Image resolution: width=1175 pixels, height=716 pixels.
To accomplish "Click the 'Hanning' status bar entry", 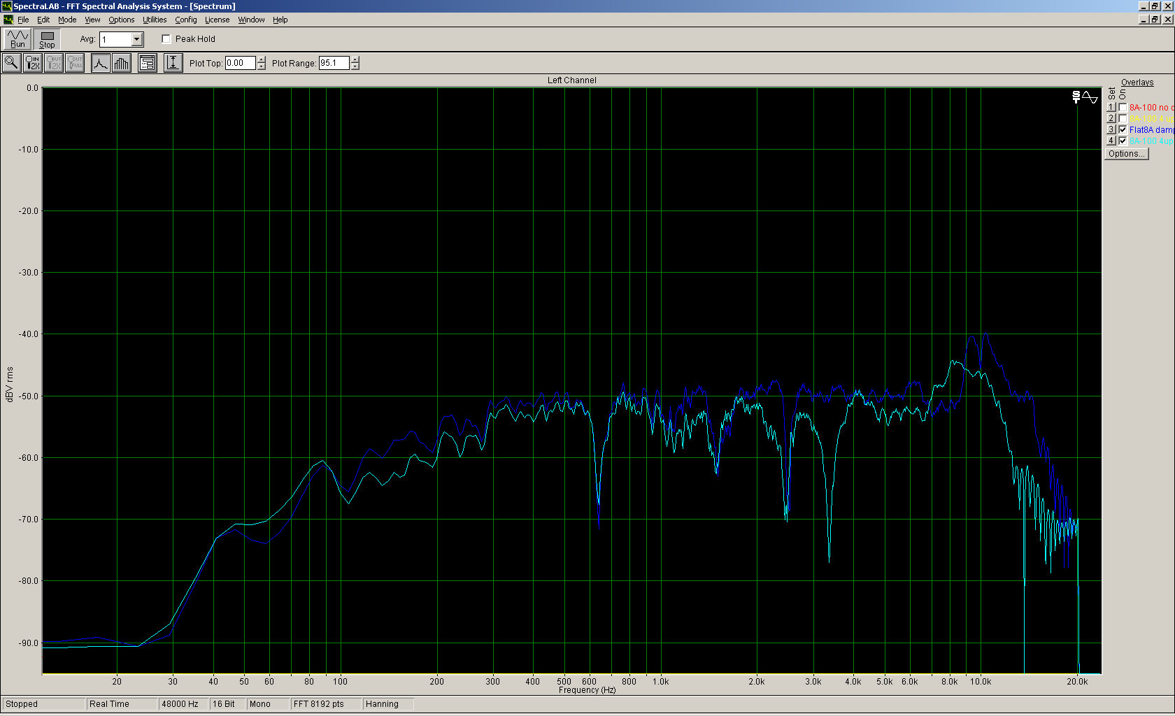I will tap(388, 704).
